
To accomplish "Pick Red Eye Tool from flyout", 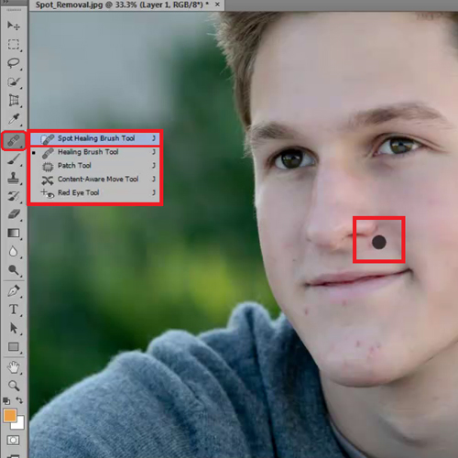I will [95, 192].
